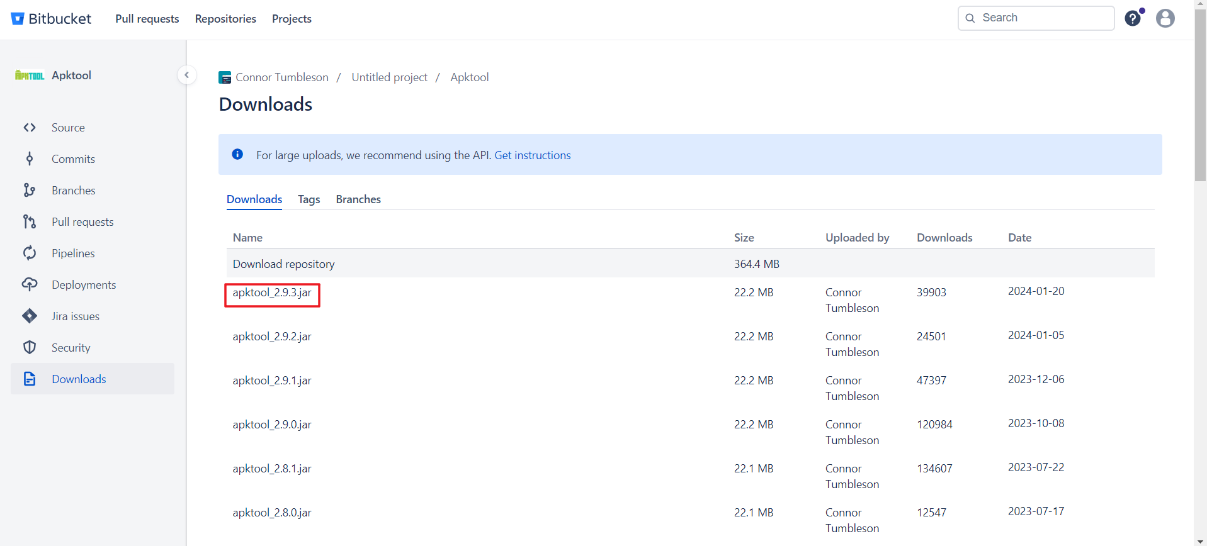Follow the Get instructions link
Image resolution: width=1207 pixels, height=546 pixels.
533,155
